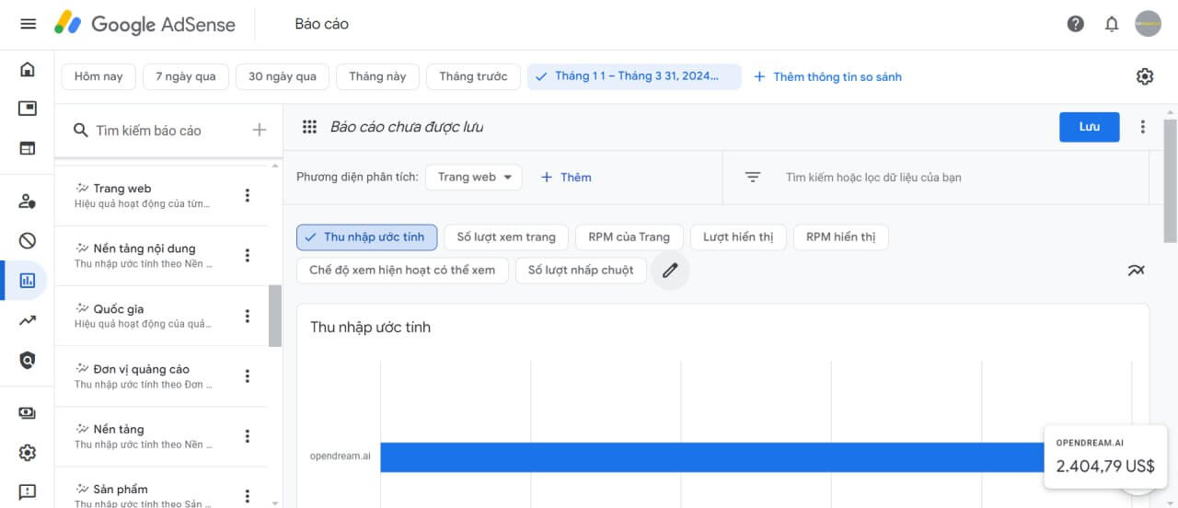The width and height of the screenshot is (1178, 508).
Task: Click the blue Lưu save button
Action: click(1090, 127)
